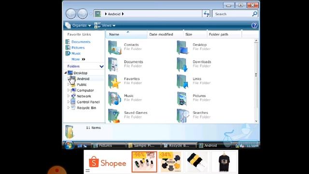Open the Links folder icon
Screen dimensions: 309x174
point(183,81)
